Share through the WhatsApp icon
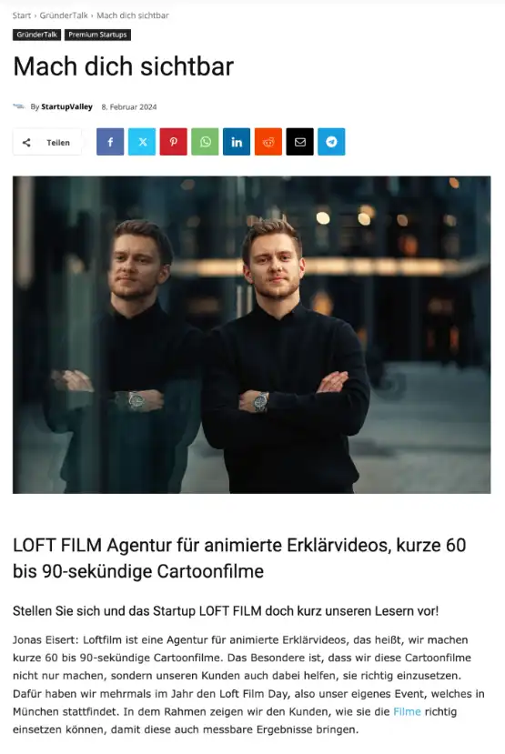505x754 pixels. click(206, 142)
